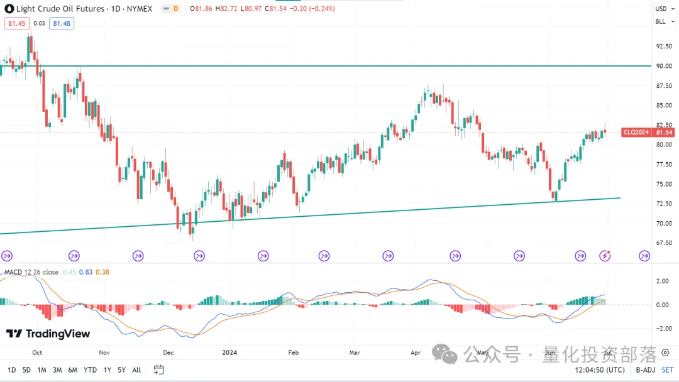
Task: Click the 2.00 MACD scale label
Action: pos(662,281)
